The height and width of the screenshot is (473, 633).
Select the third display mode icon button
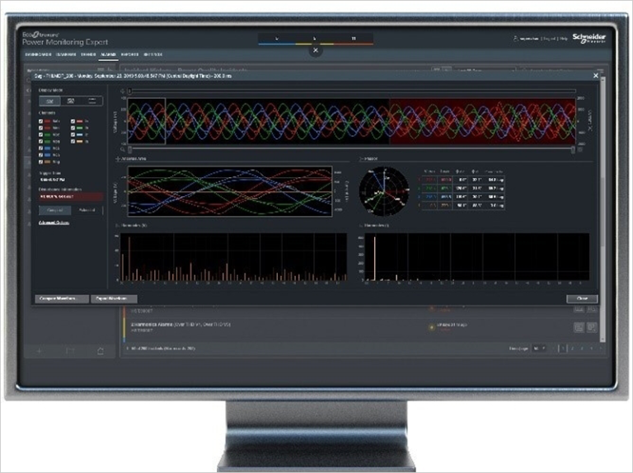(93, 101)
